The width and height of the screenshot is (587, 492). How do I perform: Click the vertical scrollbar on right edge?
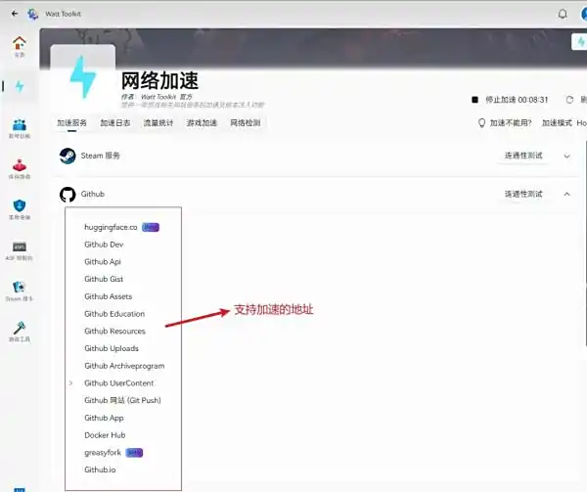[585, 244]
